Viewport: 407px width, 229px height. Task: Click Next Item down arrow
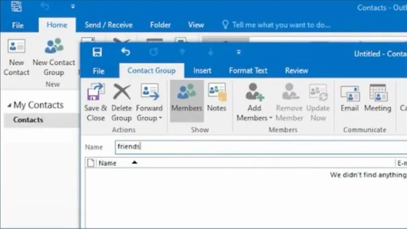(210, 52)
